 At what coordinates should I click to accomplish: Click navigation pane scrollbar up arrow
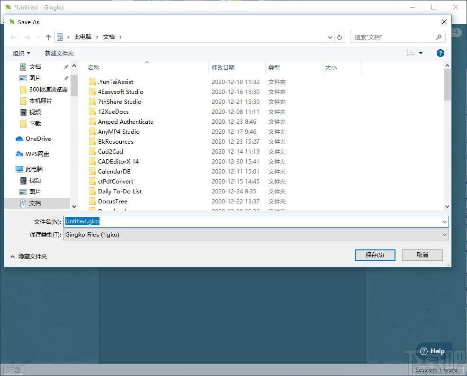point(74,65)
